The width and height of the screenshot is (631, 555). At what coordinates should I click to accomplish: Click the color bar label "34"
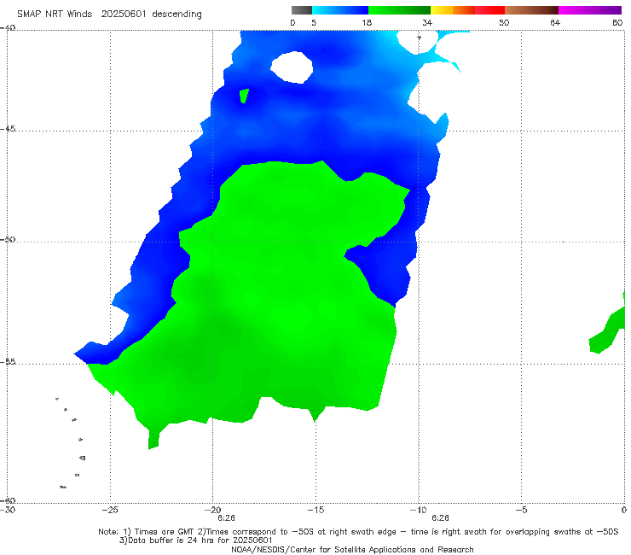click(x=427, y=22)
